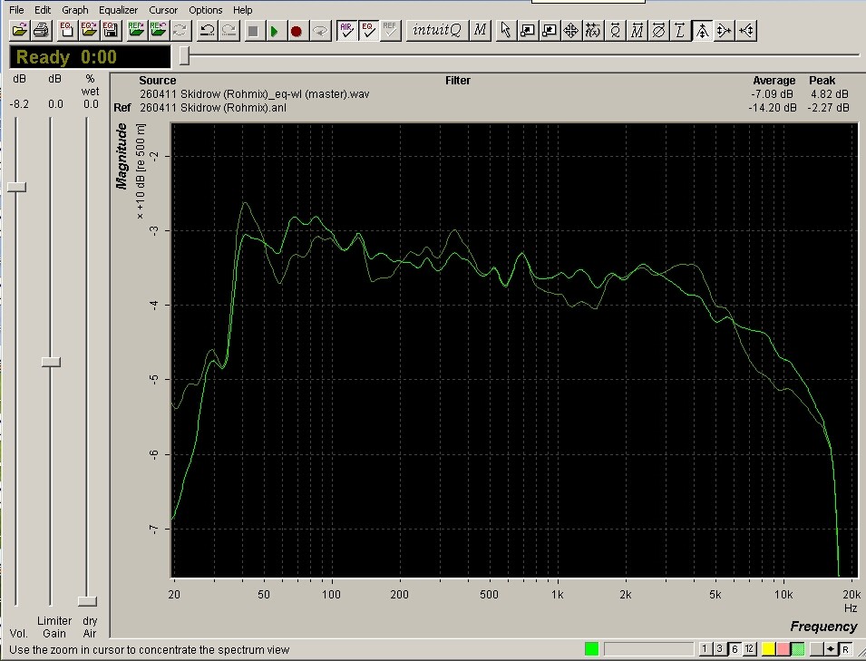
Task: Select the pan four-arrow cursor
Action: [x=571, y=30]
